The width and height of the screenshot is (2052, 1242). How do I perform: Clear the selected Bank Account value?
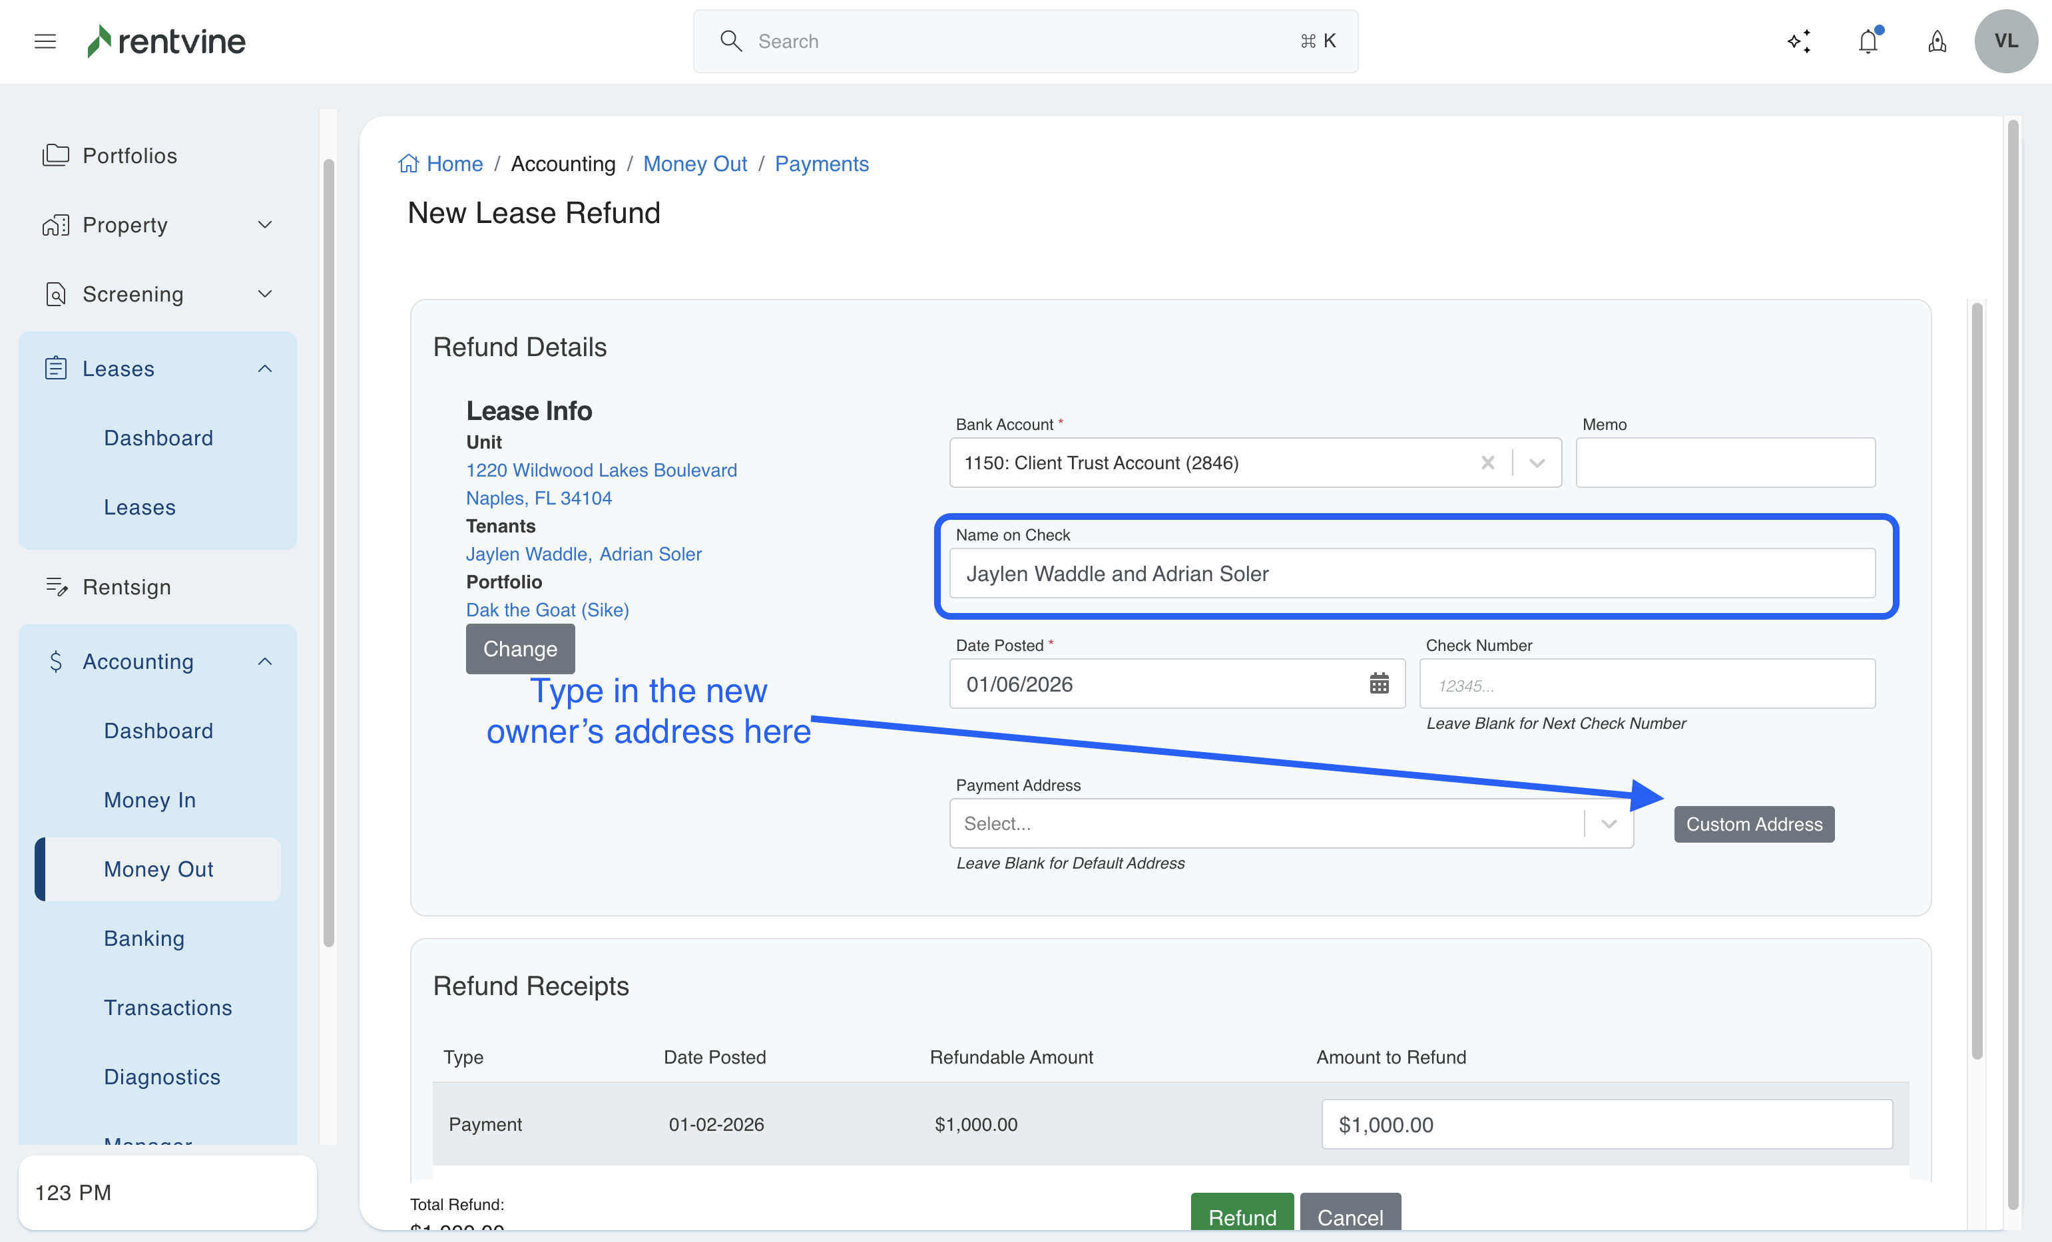point(1487,463)
